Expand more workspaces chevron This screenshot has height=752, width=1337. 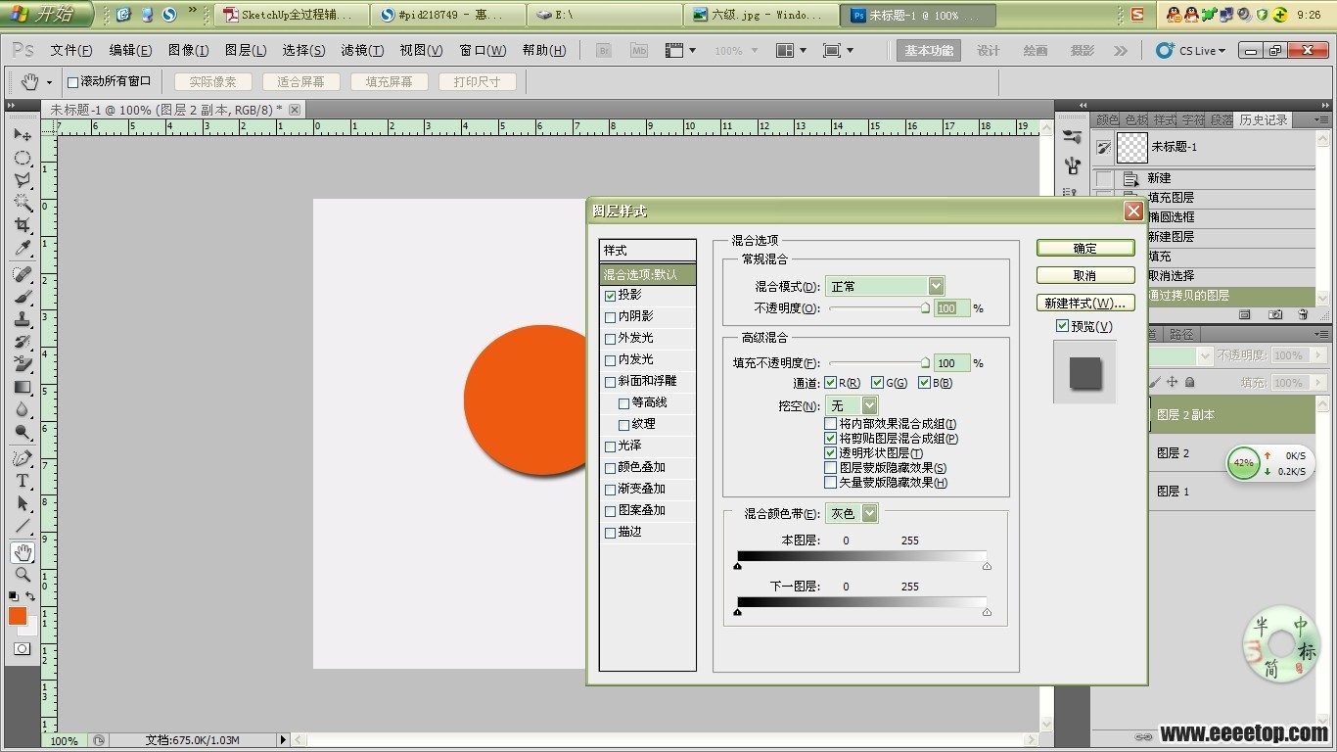(x=1121, y=50)
